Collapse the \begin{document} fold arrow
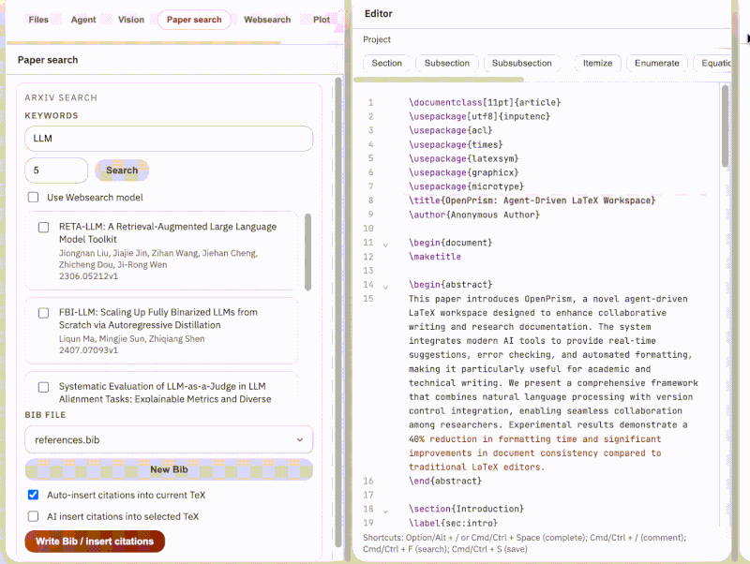This screenshot has width=750, height=564. pos(385,245)
